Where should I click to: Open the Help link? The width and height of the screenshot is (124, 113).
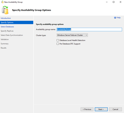click(x=119, y=17)
